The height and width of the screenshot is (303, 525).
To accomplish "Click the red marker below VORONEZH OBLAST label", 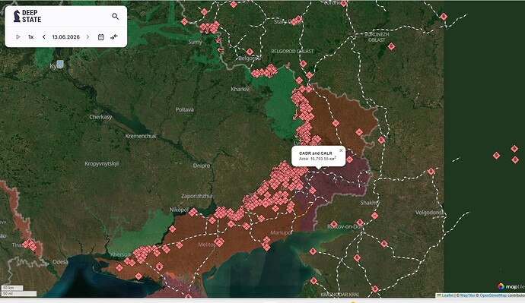I will tap(391, 47).
